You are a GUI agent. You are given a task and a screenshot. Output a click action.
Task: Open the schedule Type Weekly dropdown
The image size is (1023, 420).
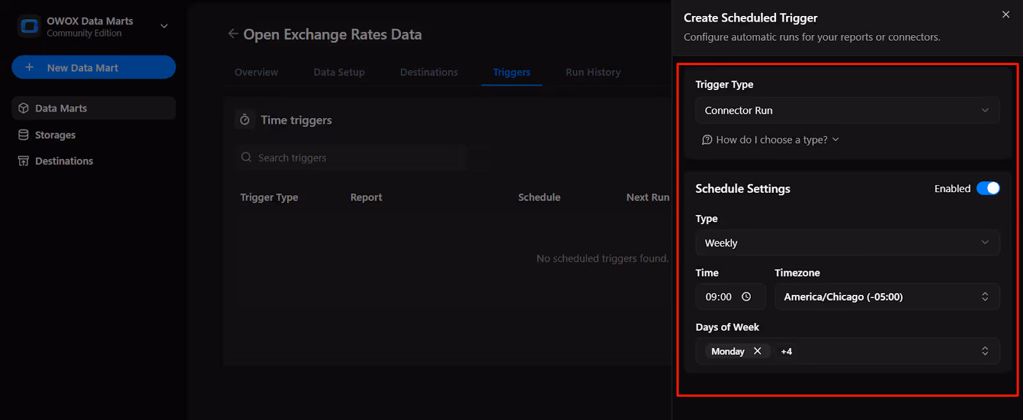847,243
